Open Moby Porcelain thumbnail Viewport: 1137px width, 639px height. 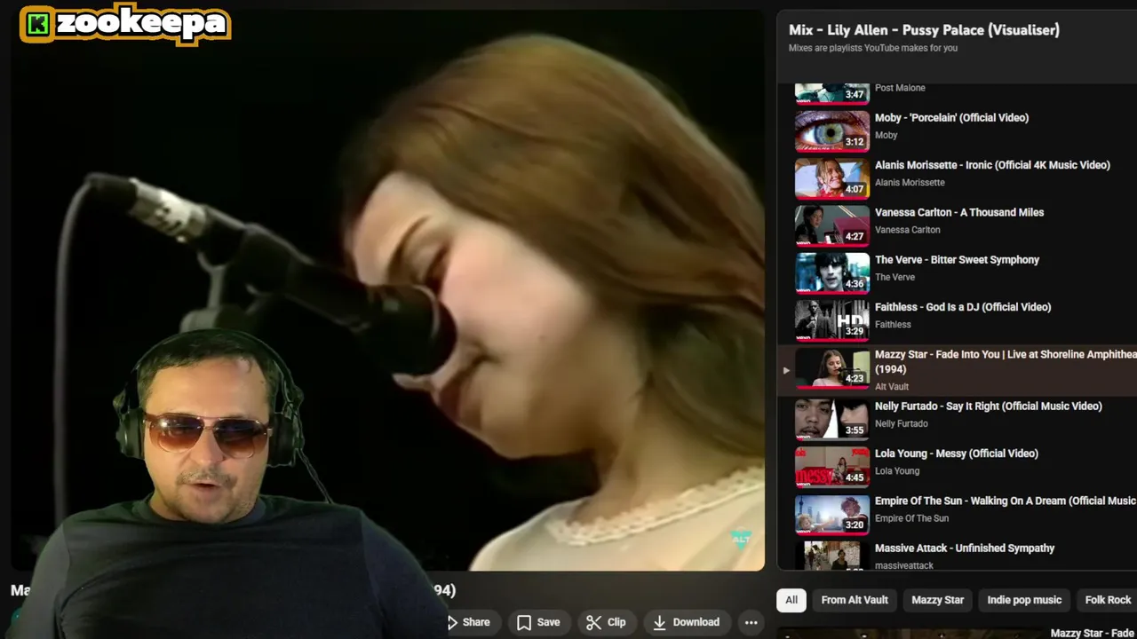(x=832, y=131)
